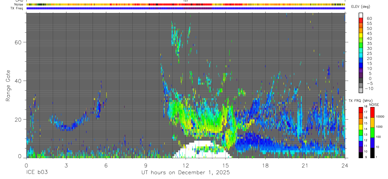Select the 45 label on ELEV colorbar

[x=369, y=33]
